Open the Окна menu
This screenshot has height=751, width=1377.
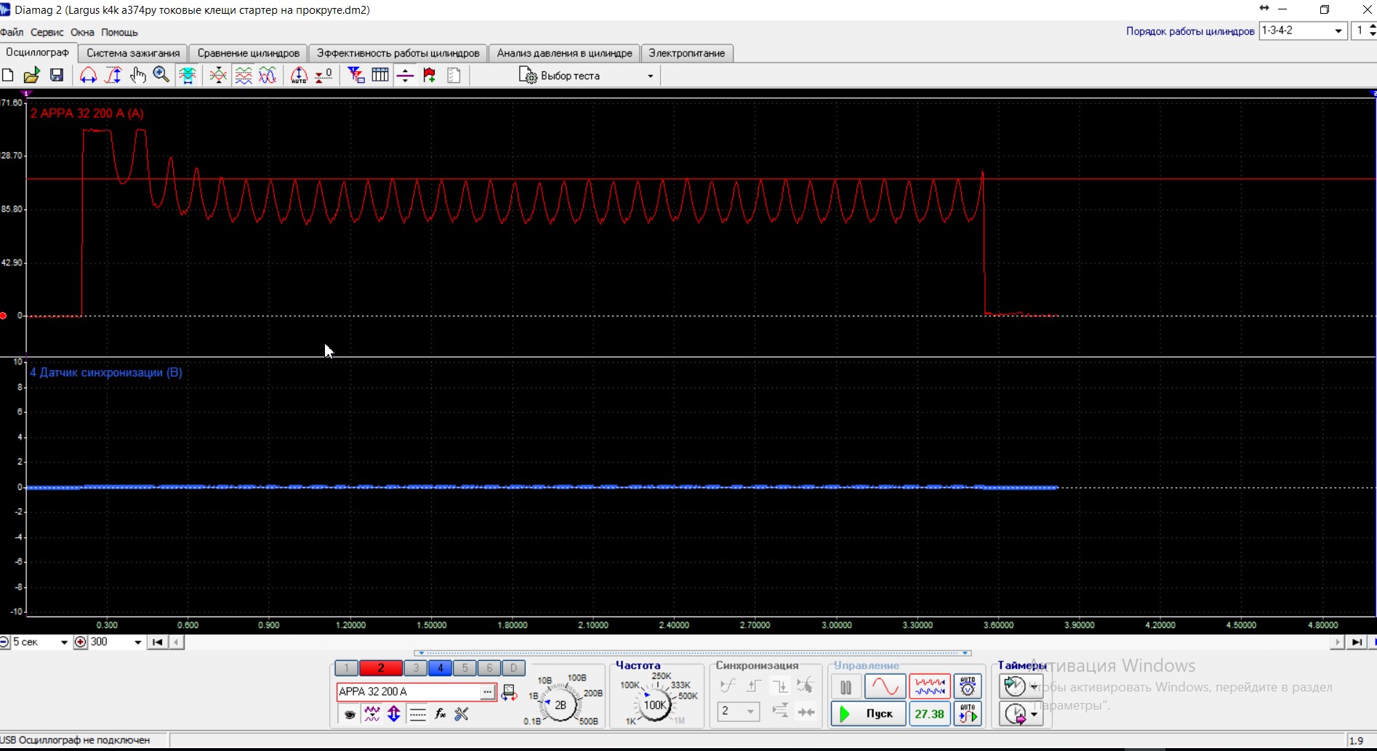[x=82, y=32]
